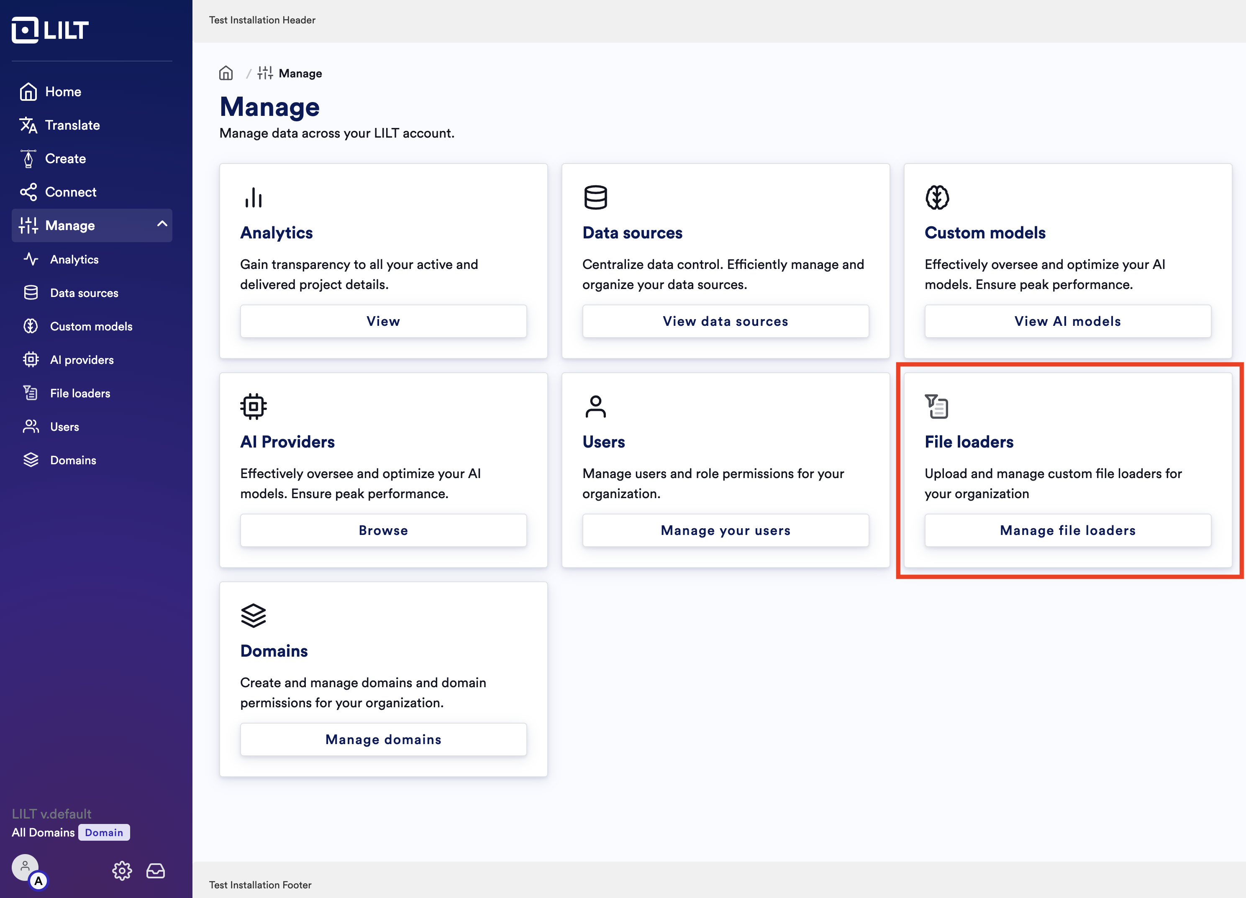The width and height of the screenshot is (1246, 898).
Task: Click the brain icon on Custom models card
Action: pyautogui.click(x=937, y=198)
